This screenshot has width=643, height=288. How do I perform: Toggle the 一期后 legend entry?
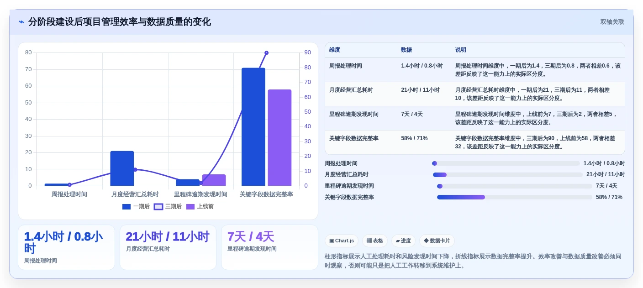coord(136,207)
